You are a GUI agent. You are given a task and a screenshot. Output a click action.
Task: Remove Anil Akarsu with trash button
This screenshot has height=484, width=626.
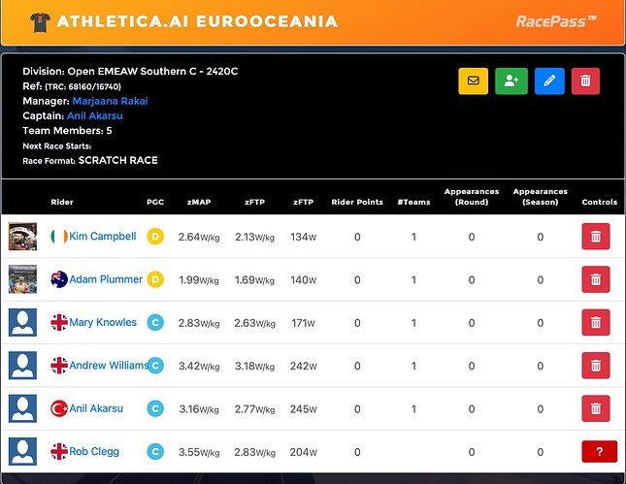pyautogui.click(x=596, y=408)
